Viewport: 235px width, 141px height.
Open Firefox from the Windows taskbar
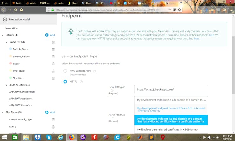tap(72, 137)
